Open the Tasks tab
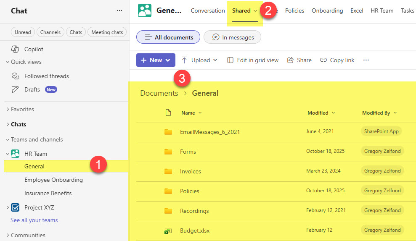The height and width of the screenshot is (241, 416). pyautogui.click(x=408, y=10)
